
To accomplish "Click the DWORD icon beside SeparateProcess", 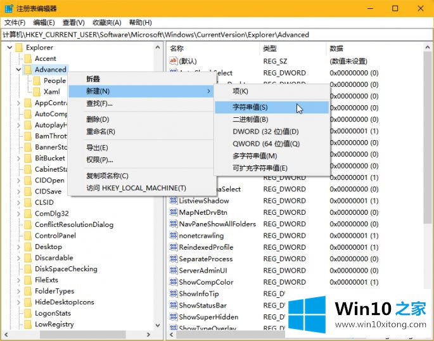I will tap(173, 259).
